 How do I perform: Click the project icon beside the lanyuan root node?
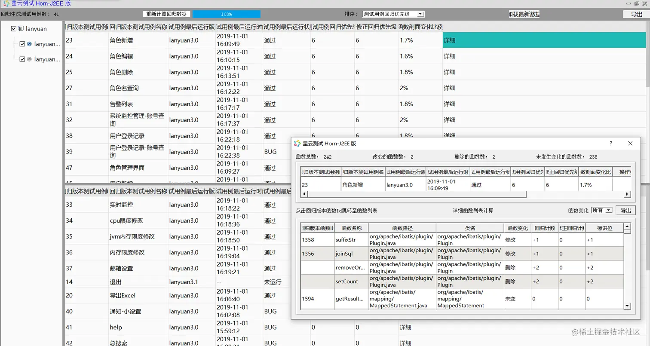click(21, 29)
